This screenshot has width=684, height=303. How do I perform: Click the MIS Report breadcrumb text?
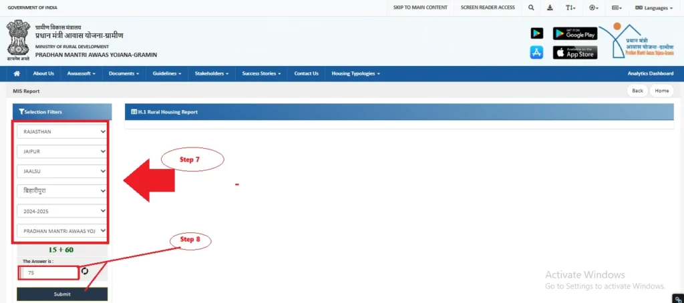(26, 91)
